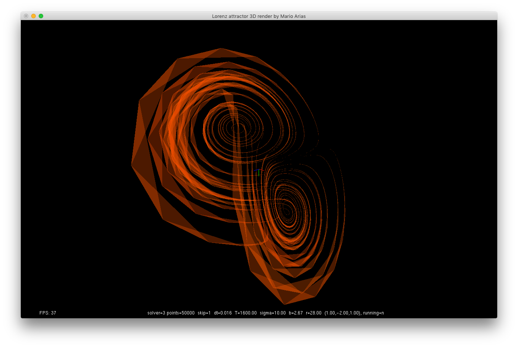This screenshot has width=518, height=348.
Task: Click the 'b=2.67' parameter text
Action: [x=296, y=313]
